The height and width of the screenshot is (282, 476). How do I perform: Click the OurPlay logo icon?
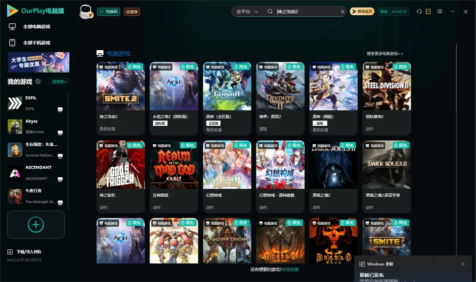pyautogui.click(x=12, y=11)
